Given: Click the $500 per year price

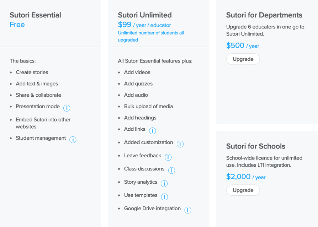Looking at the screenshot, I should [x=243, y=45].
